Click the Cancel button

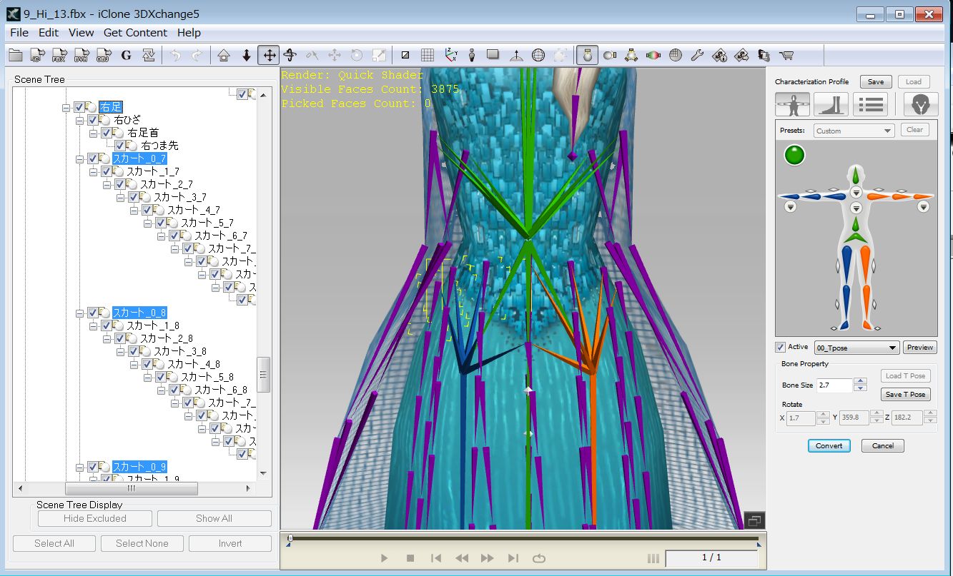[x=883, y=445]
